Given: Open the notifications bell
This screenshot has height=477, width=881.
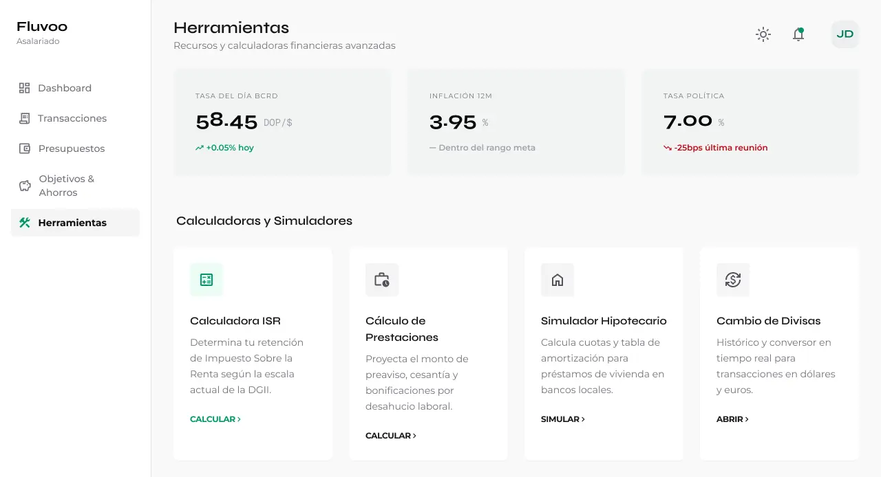Looking at the screenshot, I should (x=798, y=34).
